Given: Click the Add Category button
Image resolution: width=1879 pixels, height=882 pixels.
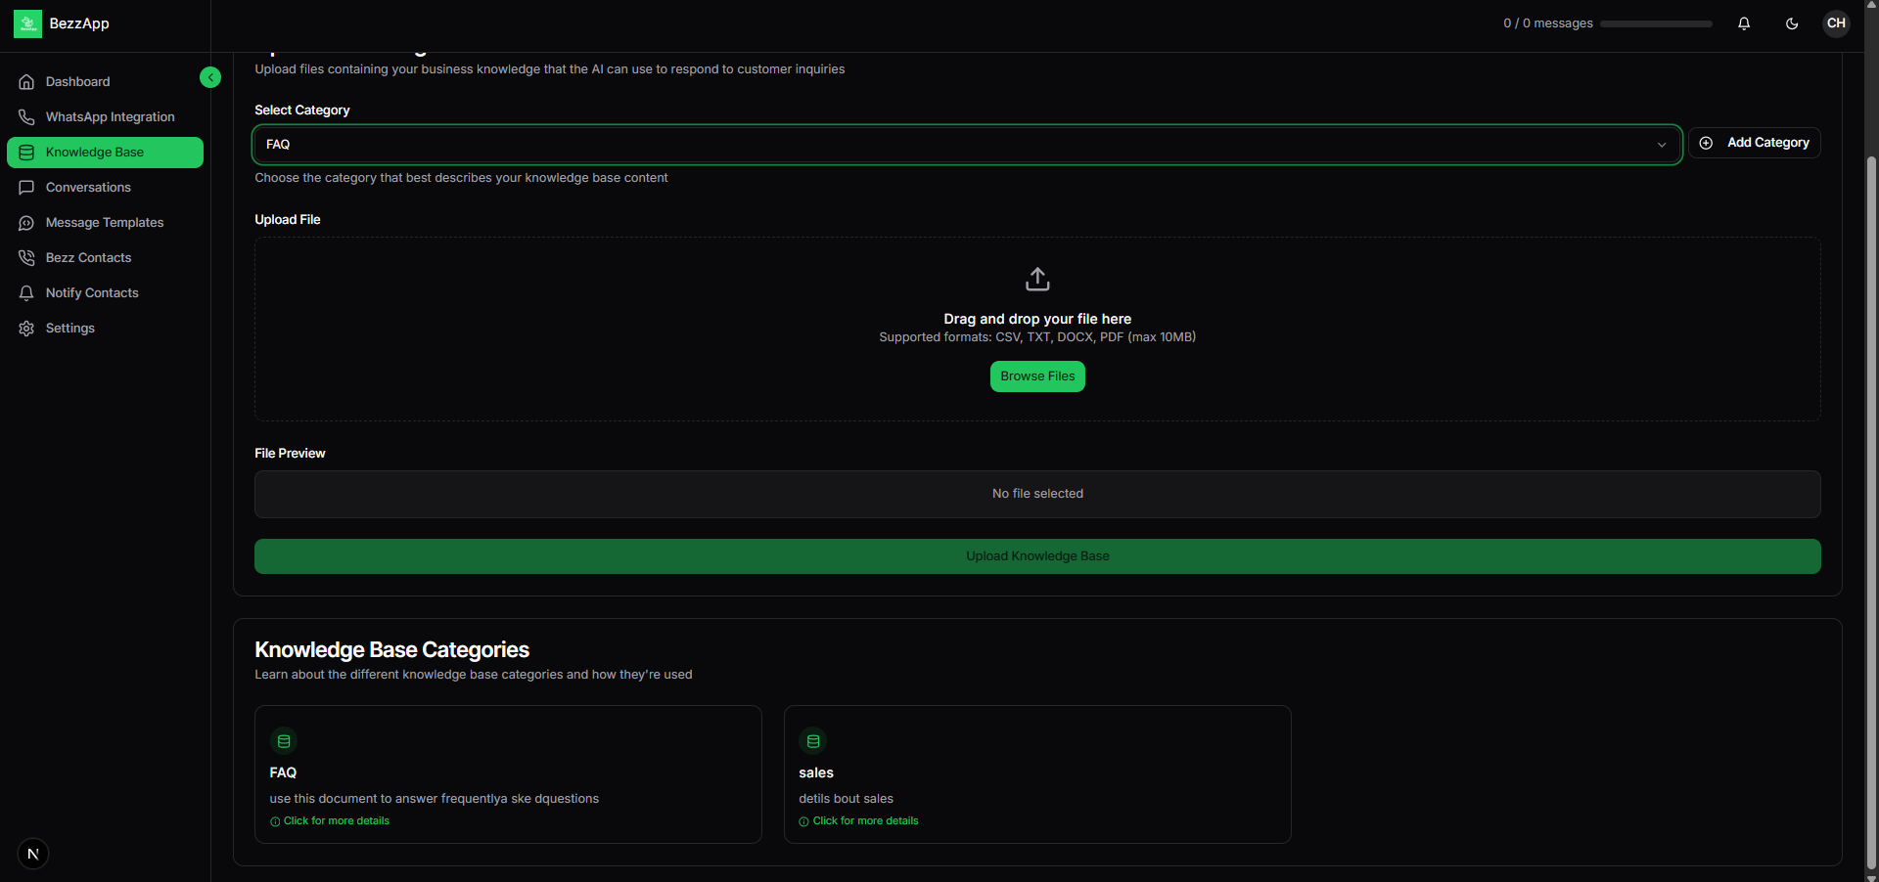Looking at the screenshot, I should [x=1754, y=143].
